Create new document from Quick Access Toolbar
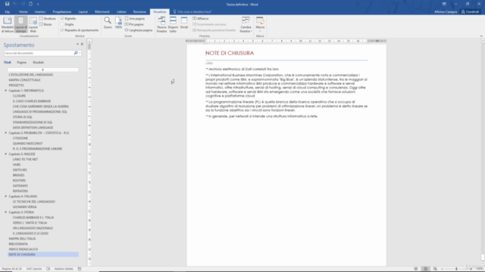This screenshot has width=485, height=272. 30,4
